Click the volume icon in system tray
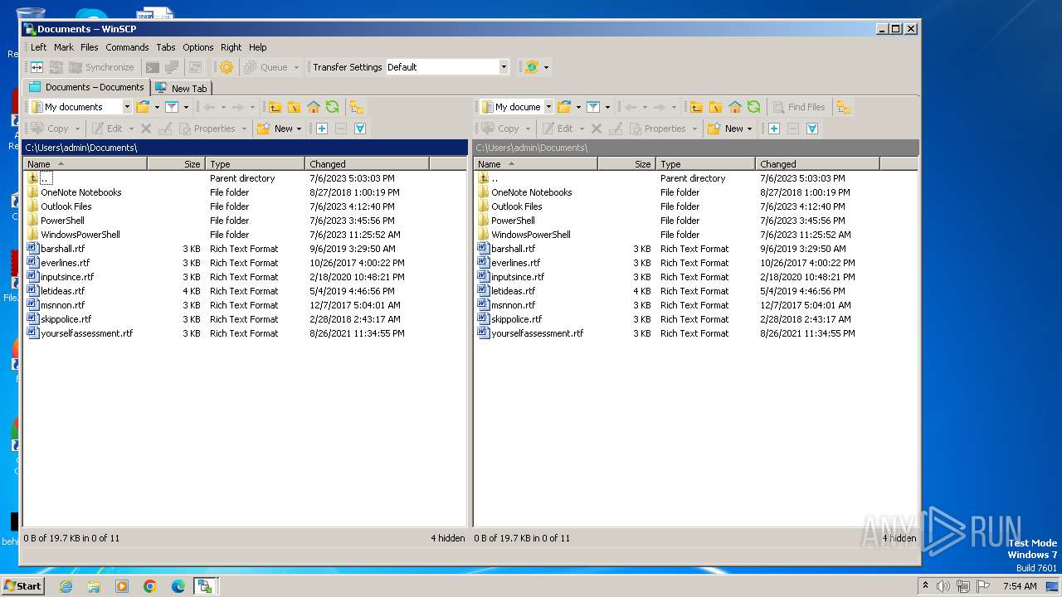Image resolution: width=1062 pixels, height=597 pixels. (x=943, y=586)
